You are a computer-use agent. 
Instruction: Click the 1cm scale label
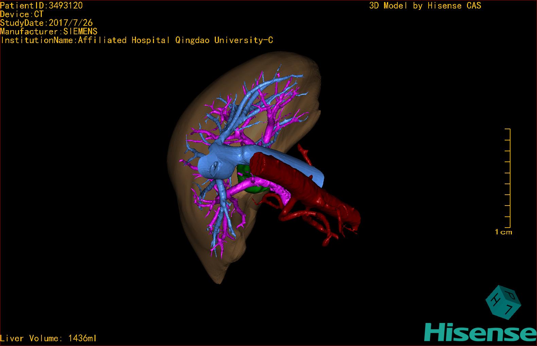503,232
